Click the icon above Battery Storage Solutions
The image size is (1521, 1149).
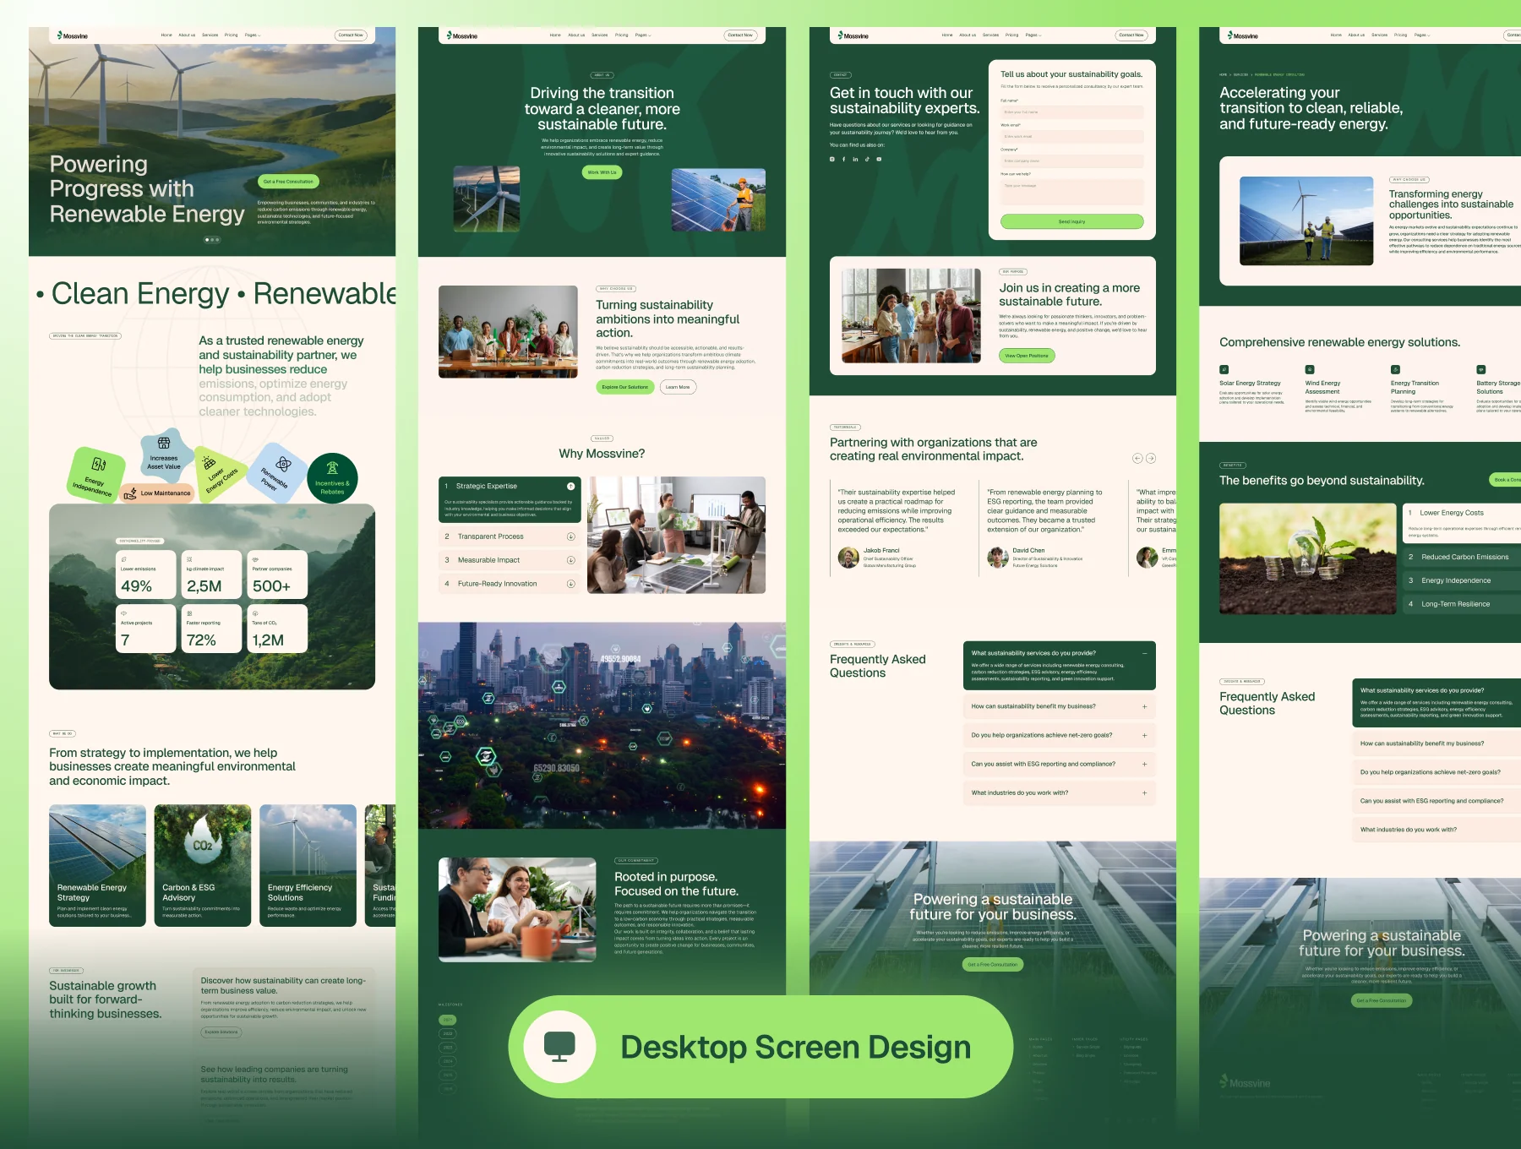pyautogui.click(x=1480, y=369)
